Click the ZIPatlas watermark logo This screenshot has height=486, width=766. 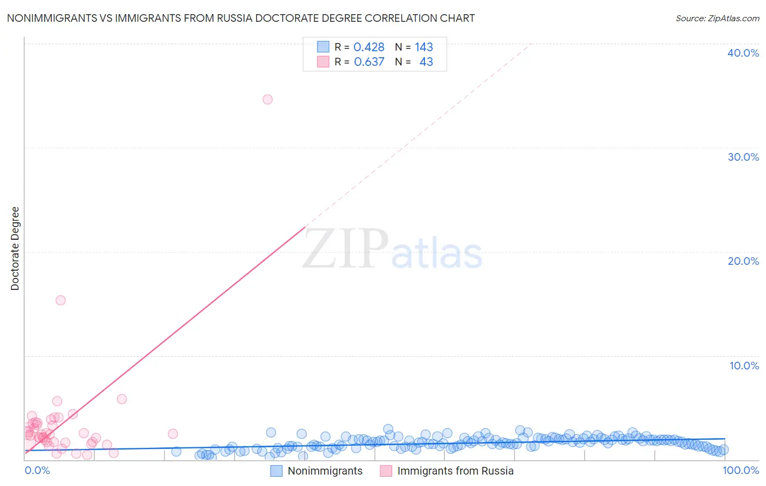point(392,249)
